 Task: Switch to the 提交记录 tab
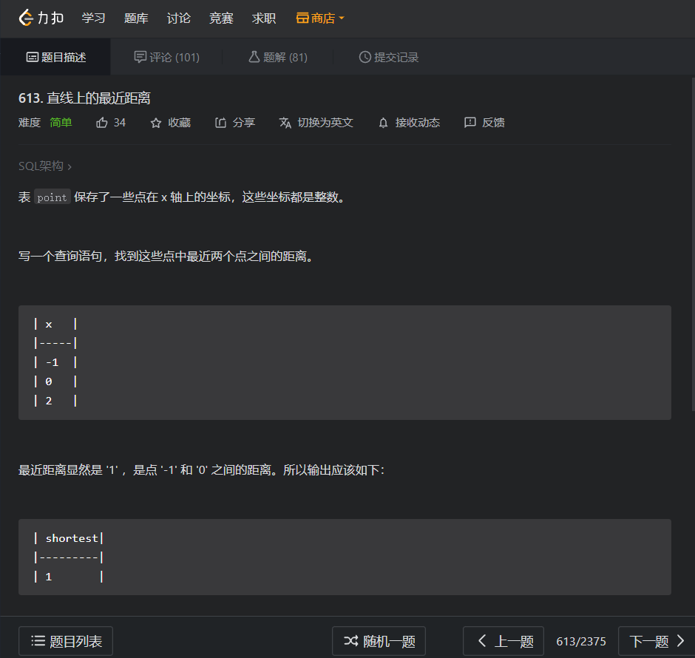[x=389, y=57]
